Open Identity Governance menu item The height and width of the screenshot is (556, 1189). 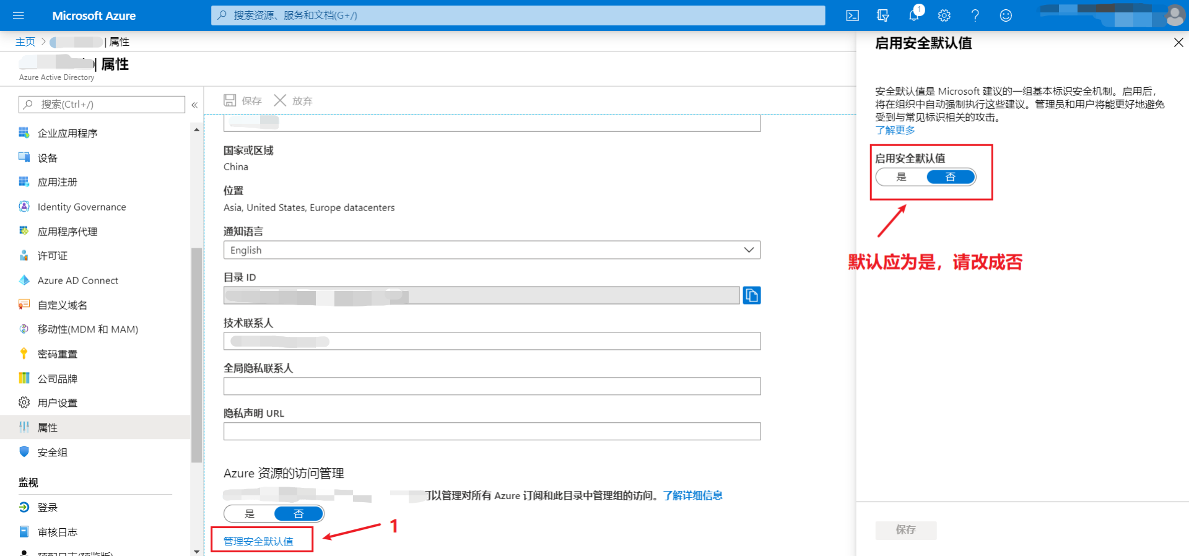[x=82, y=207]
